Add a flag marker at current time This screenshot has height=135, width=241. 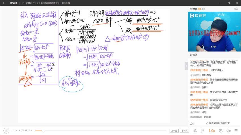tap(202, 131)
